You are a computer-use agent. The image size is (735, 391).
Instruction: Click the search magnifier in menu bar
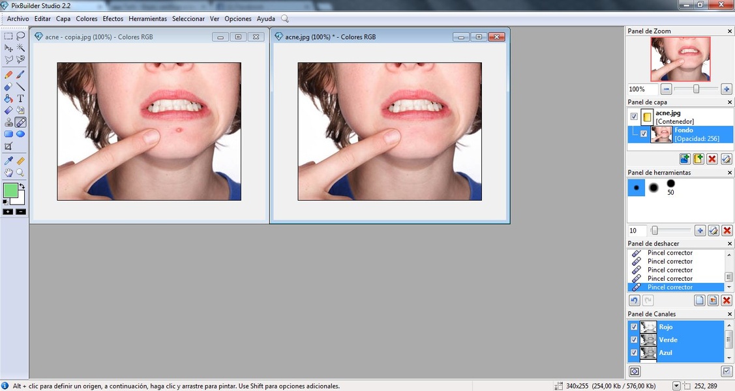click(284, 19)
